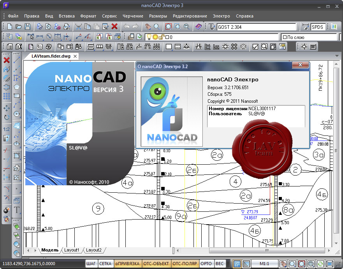Expand the document tabs list arrow
The height and width of the screenshot is (269, 343).
[336, 56]
